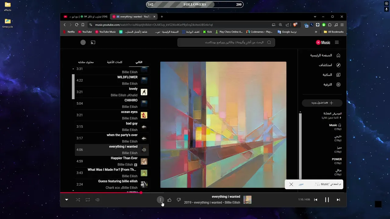The height and width of the screenshot is (219, 390).
Task: Toggle shuffle in the player bar
Action: click(78, 200)
